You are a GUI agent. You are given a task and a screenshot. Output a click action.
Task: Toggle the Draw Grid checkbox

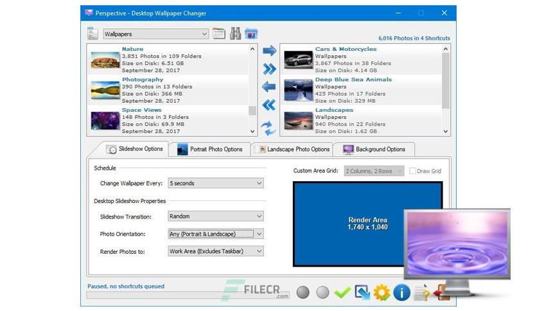click(412, 171)
